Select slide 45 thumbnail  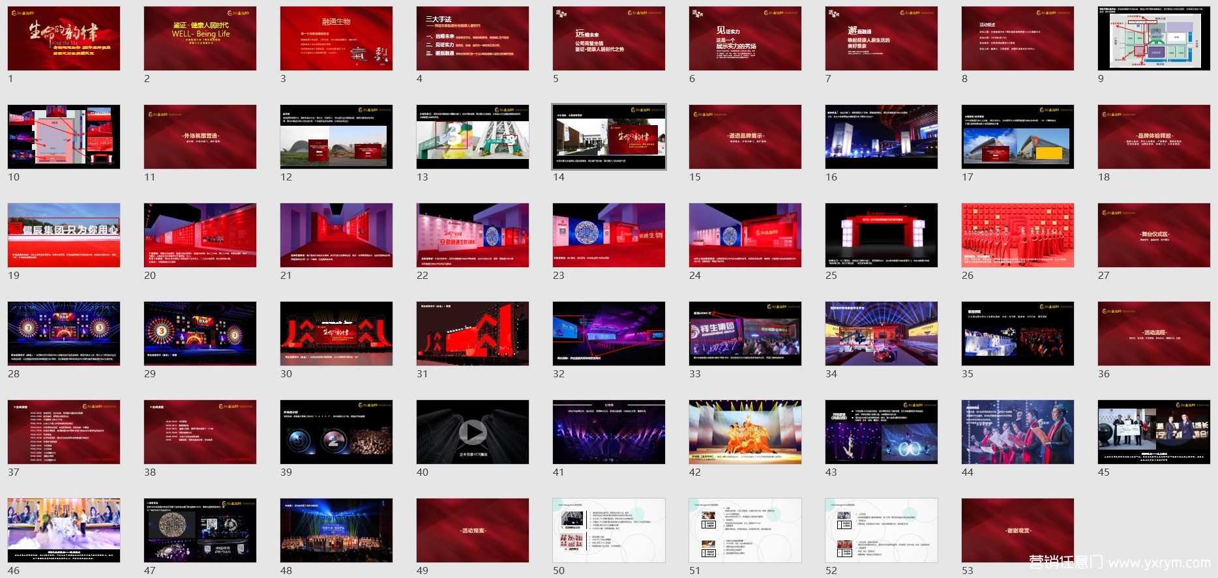click(1154, 432)
